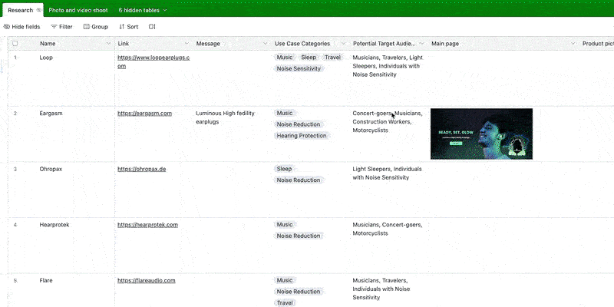Click the Group button
Image resolution: width=614 pixels, height=307 pixels.
click(x=95, y=27)
